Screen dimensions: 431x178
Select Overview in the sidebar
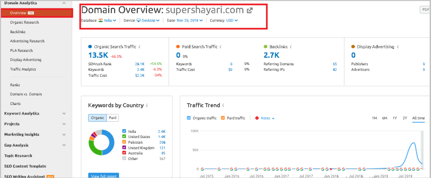pyautogui.click(x=37, y=13)
